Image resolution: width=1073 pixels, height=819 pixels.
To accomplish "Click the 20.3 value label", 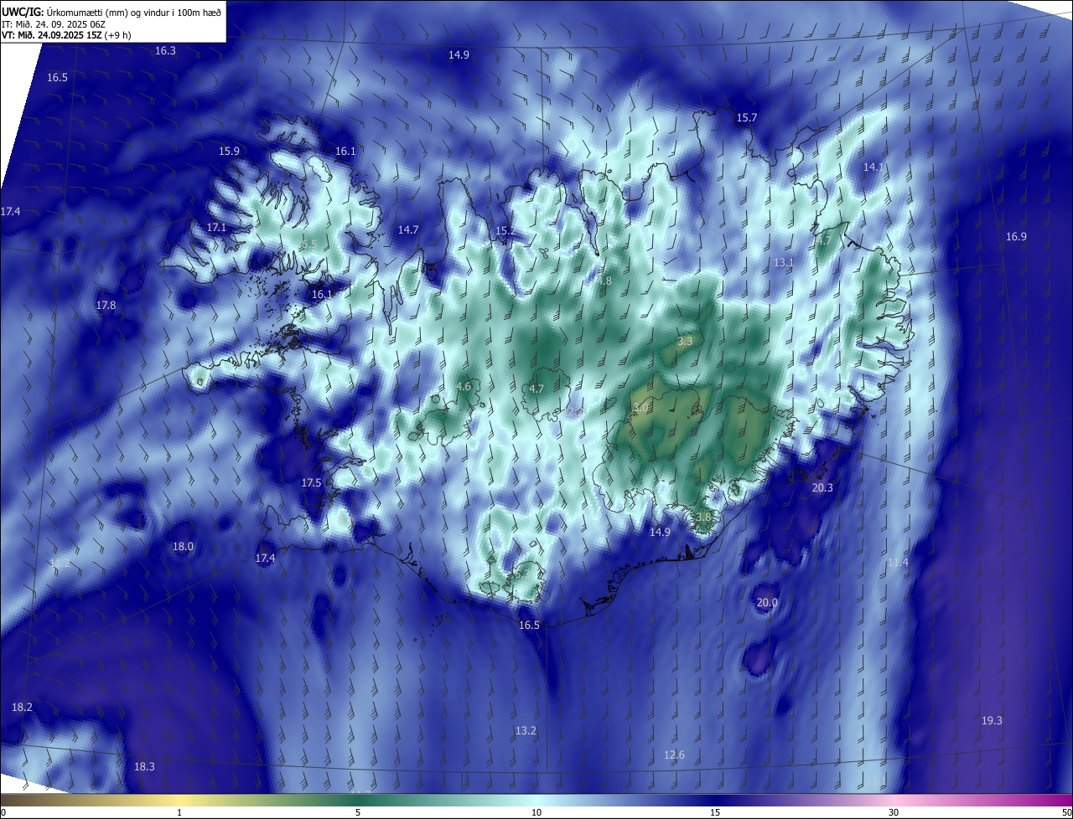I will pos(822,488).
